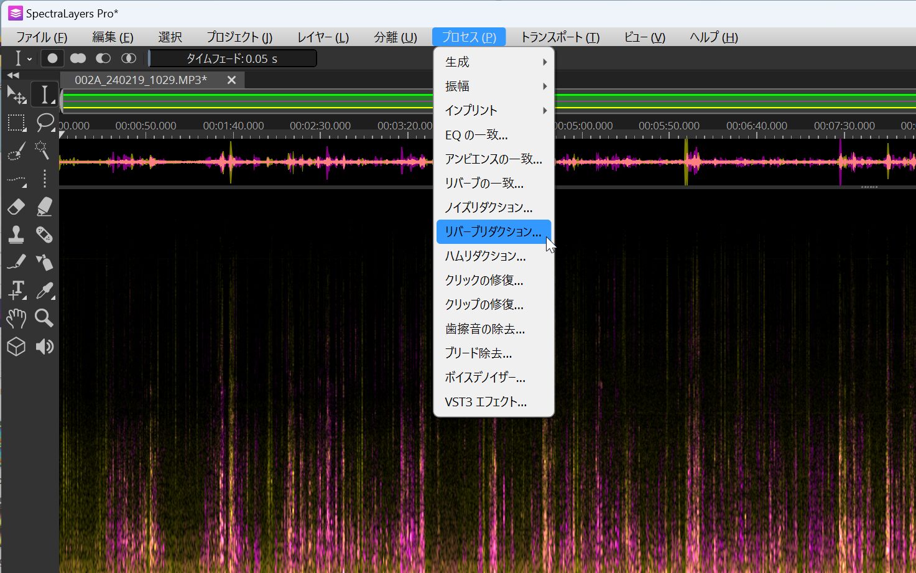The height and width of the screenshot is (573, 916).
Task: Close the 002A_240219_1029.MP3 tab
Action: (x=231, y=80)
